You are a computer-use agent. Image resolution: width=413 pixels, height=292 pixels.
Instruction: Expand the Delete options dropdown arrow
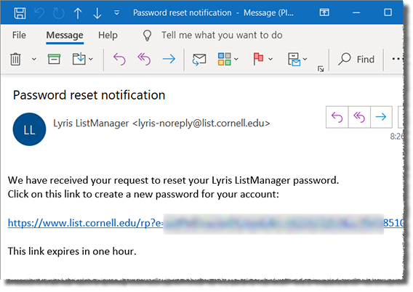pos(34,59)
